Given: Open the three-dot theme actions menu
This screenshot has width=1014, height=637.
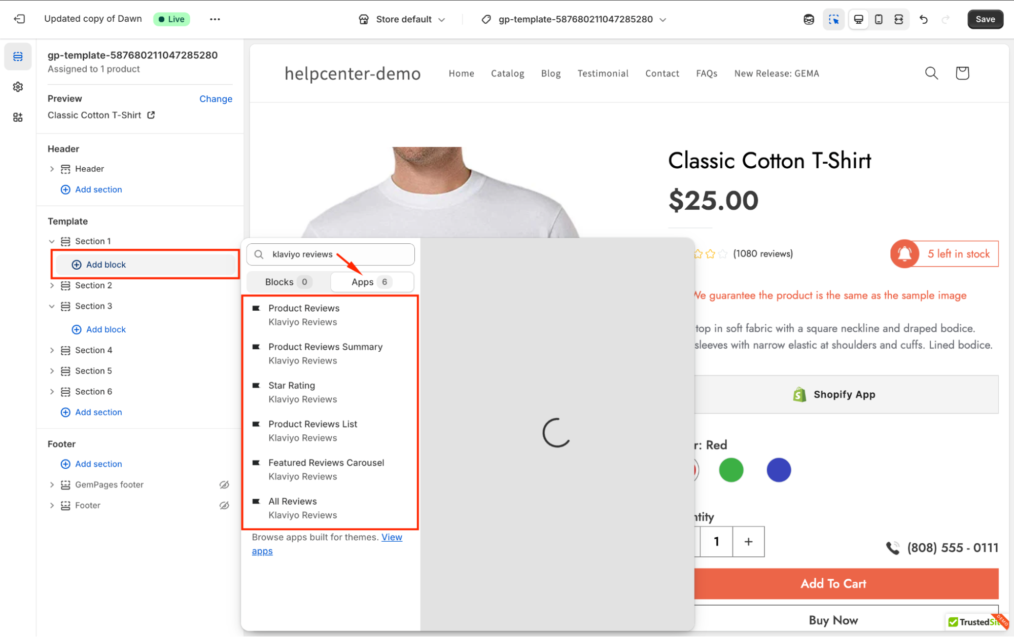Looking at the screenshot, I should click(x=215, y=19).
